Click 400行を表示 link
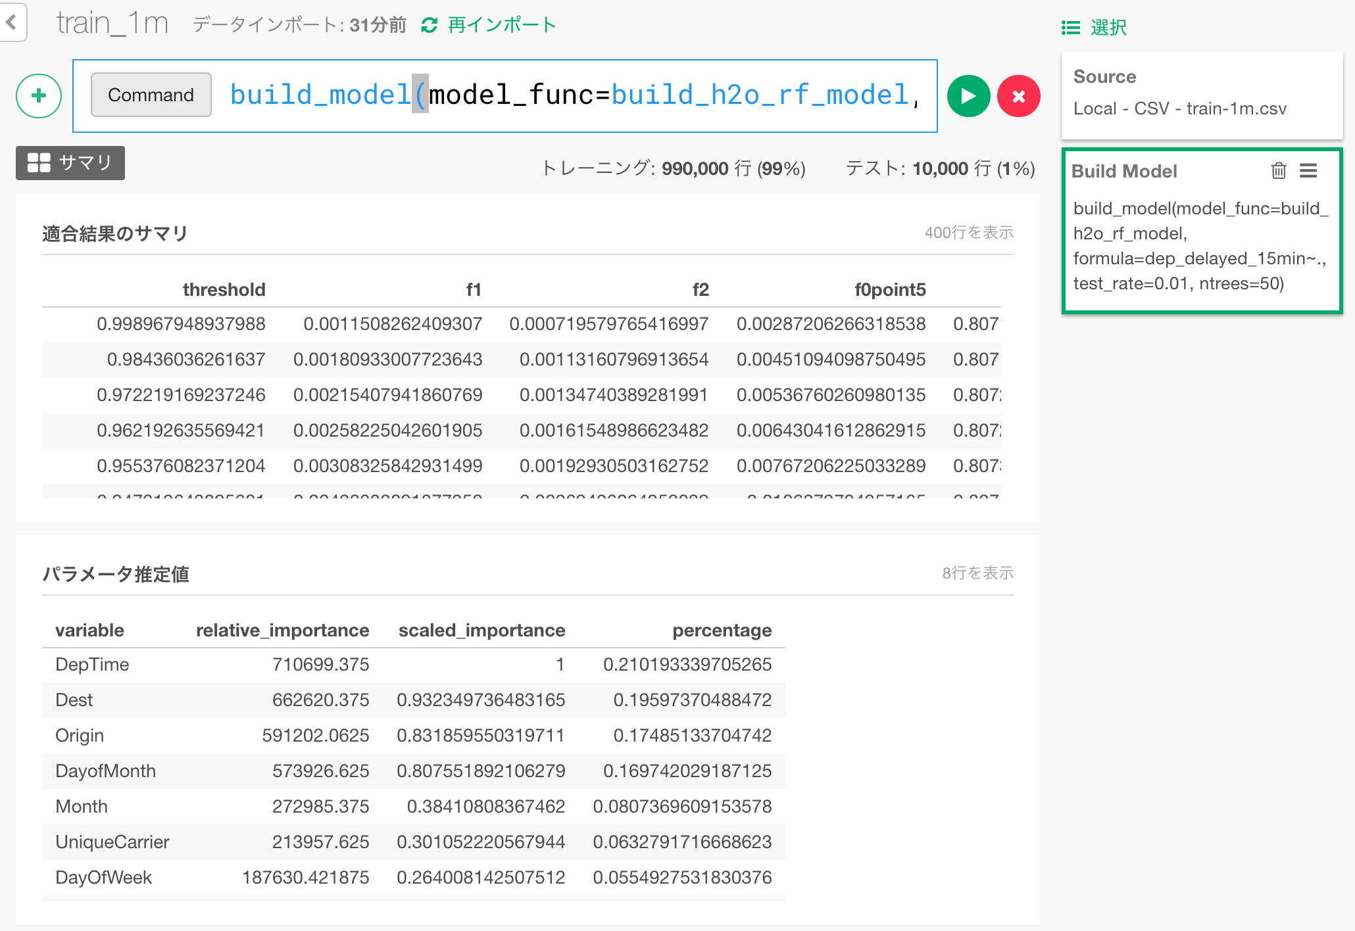Image resolution: width=1355 pixels, height=931 pixels. (968, 233)
